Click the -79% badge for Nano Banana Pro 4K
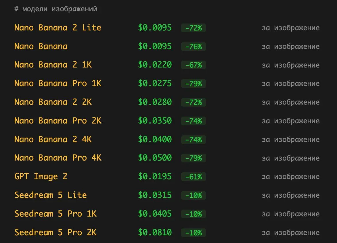The image size is (337, 243). [194, 158]
